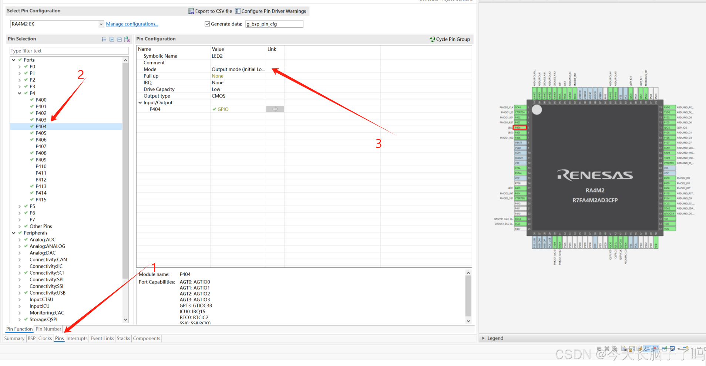This screenshot has height=366, width=706.
Task: Expand the P5 port node
Action: coord(20,206)
